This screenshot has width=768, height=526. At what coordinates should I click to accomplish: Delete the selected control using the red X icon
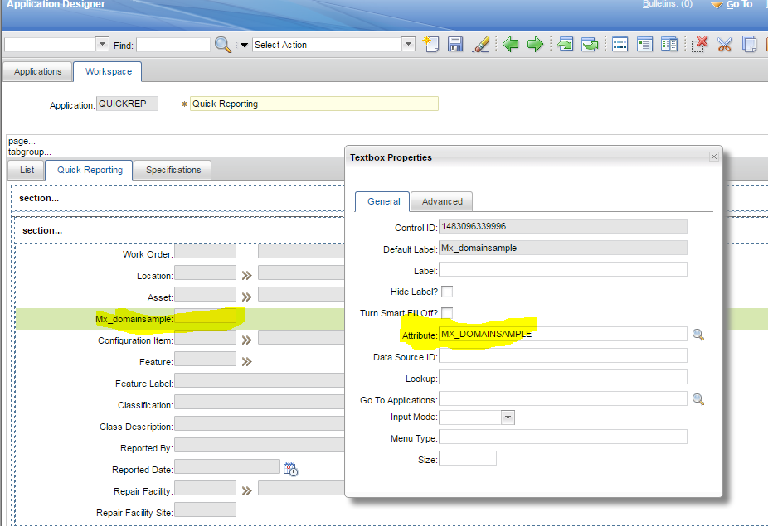pyautogui.click(x=700, y=44)
